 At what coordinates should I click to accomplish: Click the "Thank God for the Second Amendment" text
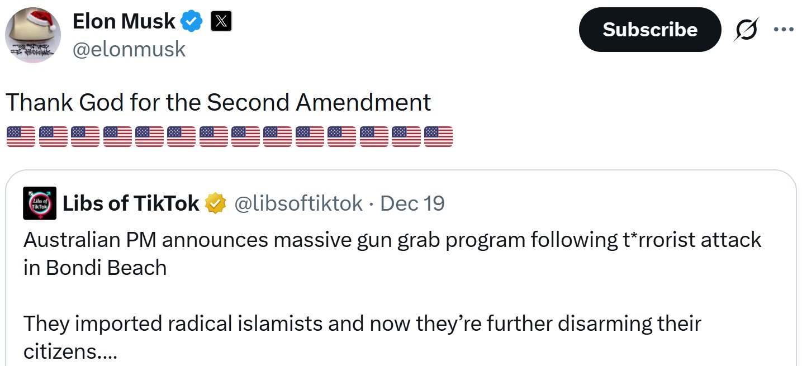219,102
